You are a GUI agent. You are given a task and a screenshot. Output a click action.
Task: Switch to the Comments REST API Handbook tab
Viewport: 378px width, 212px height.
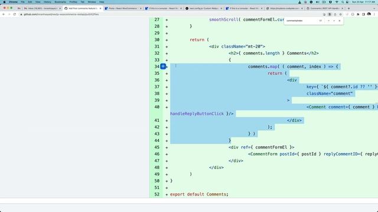[325, 8]
